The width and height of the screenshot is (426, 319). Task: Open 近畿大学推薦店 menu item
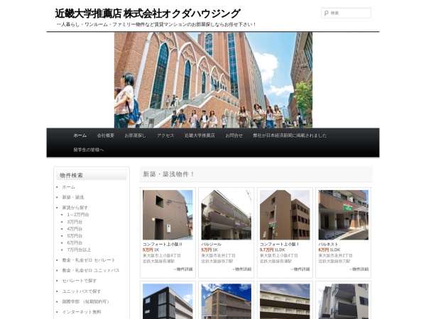pos(200,135)
